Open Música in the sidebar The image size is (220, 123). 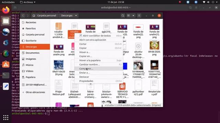point(35,65)
